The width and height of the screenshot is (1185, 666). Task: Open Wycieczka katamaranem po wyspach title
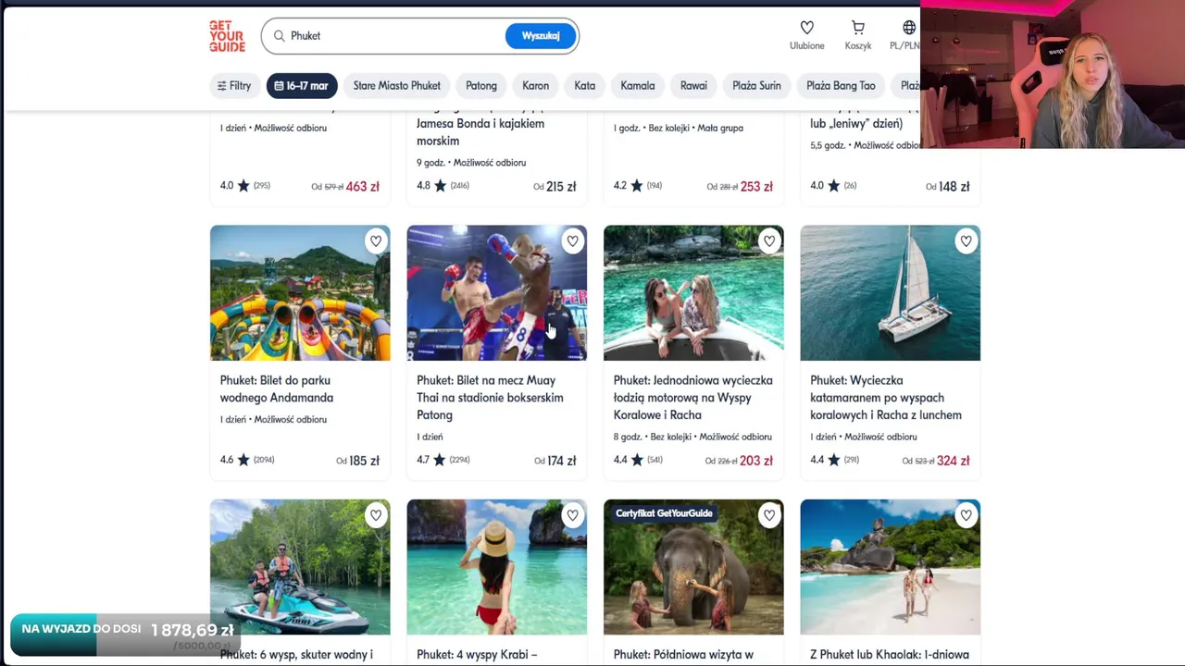pos(886,398)
